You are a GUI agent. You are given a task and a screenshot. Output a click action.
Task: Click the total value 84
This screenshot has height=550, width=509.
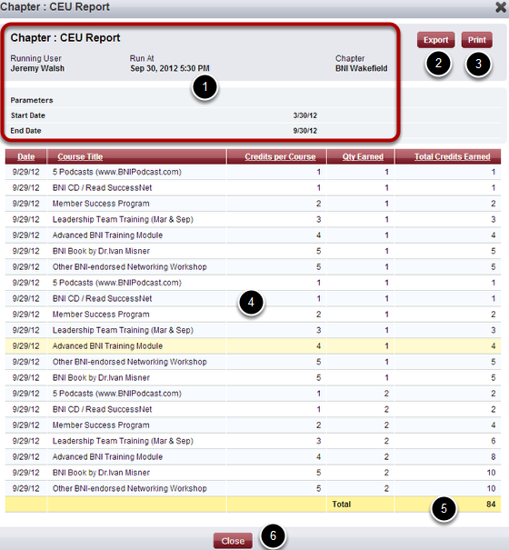tap(491, 505)
